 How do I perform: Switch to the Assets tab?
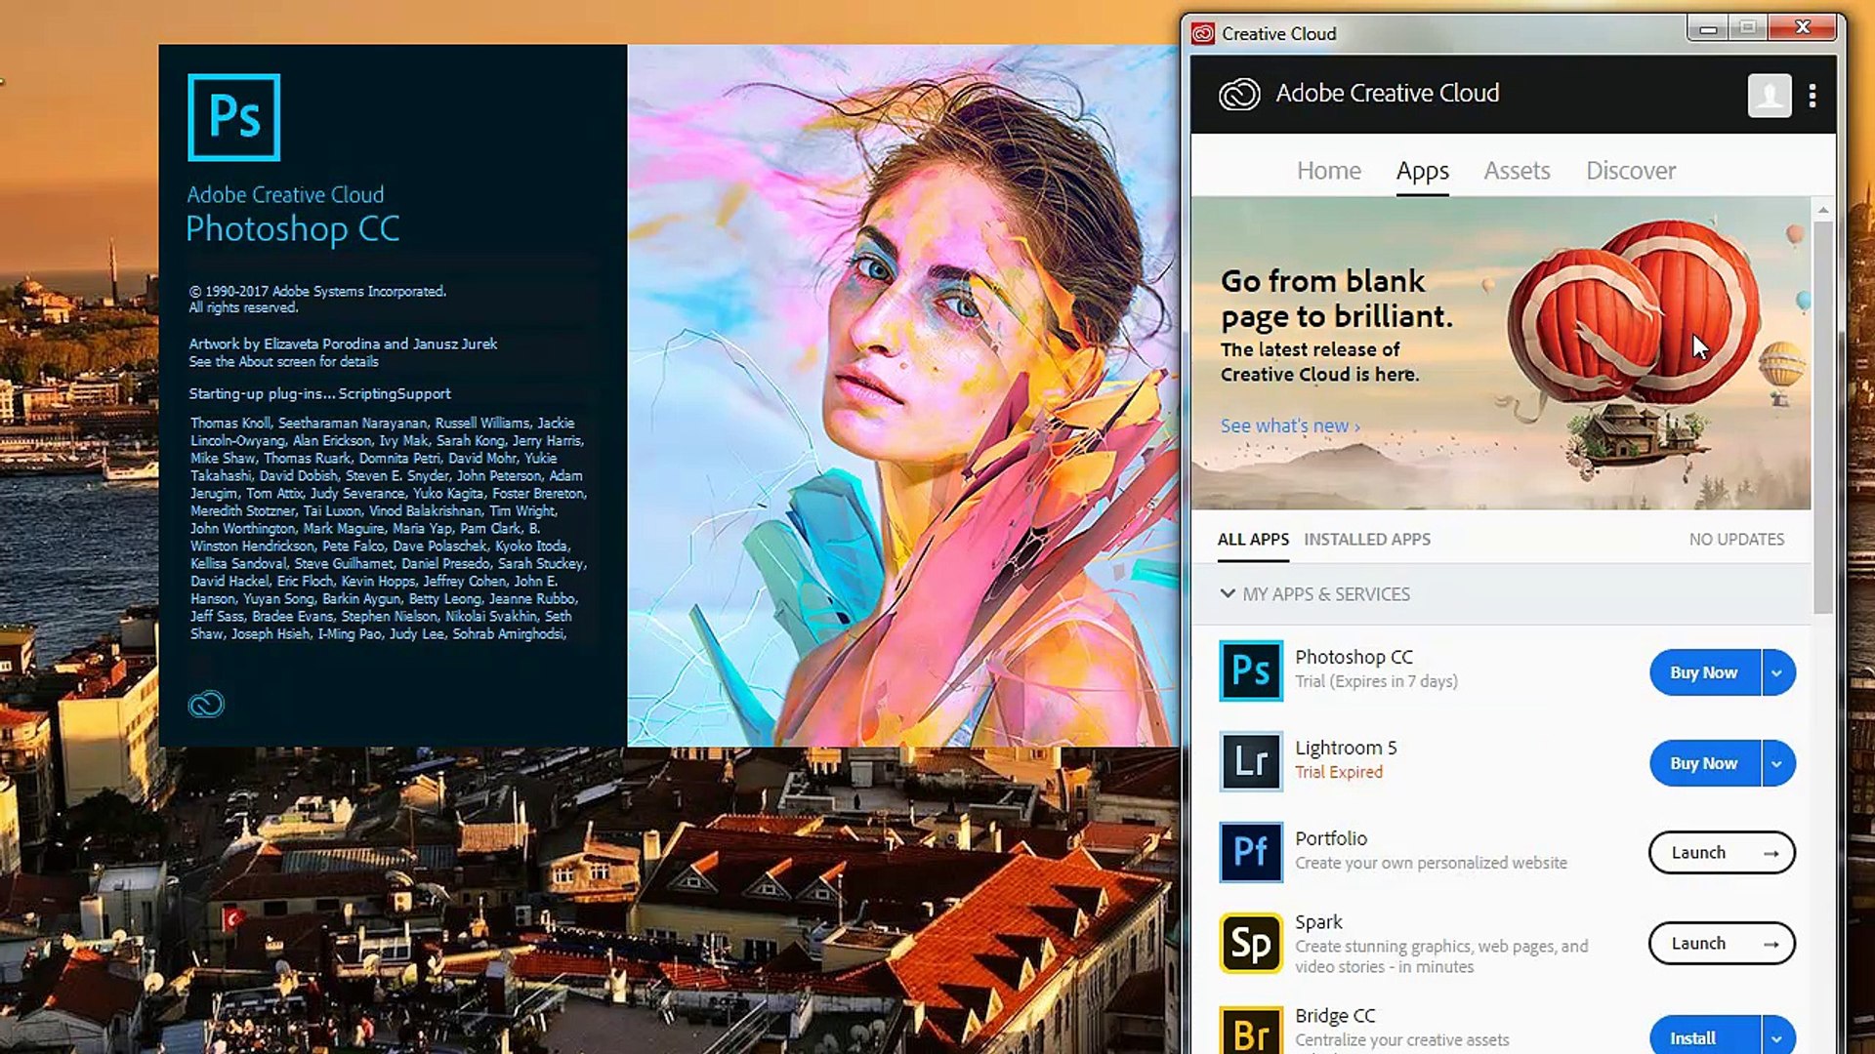pos(1517,171)
